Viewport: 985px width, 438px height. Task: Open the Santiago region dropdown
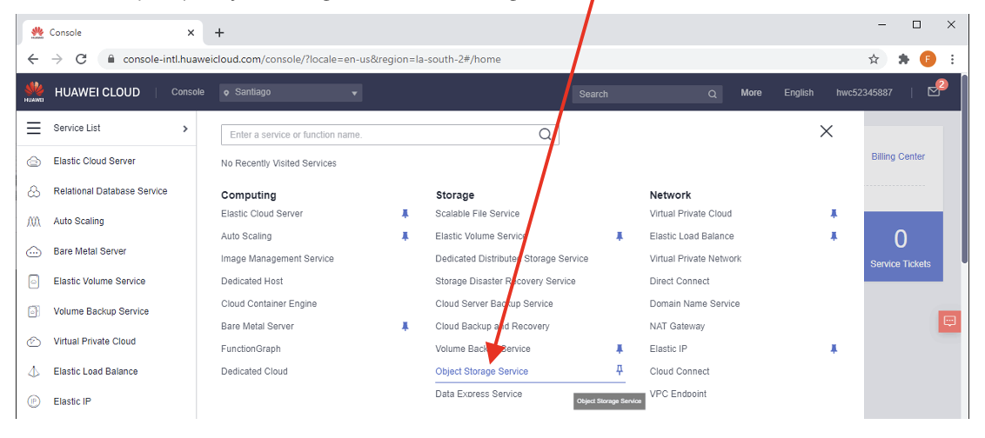coord(291,93)
